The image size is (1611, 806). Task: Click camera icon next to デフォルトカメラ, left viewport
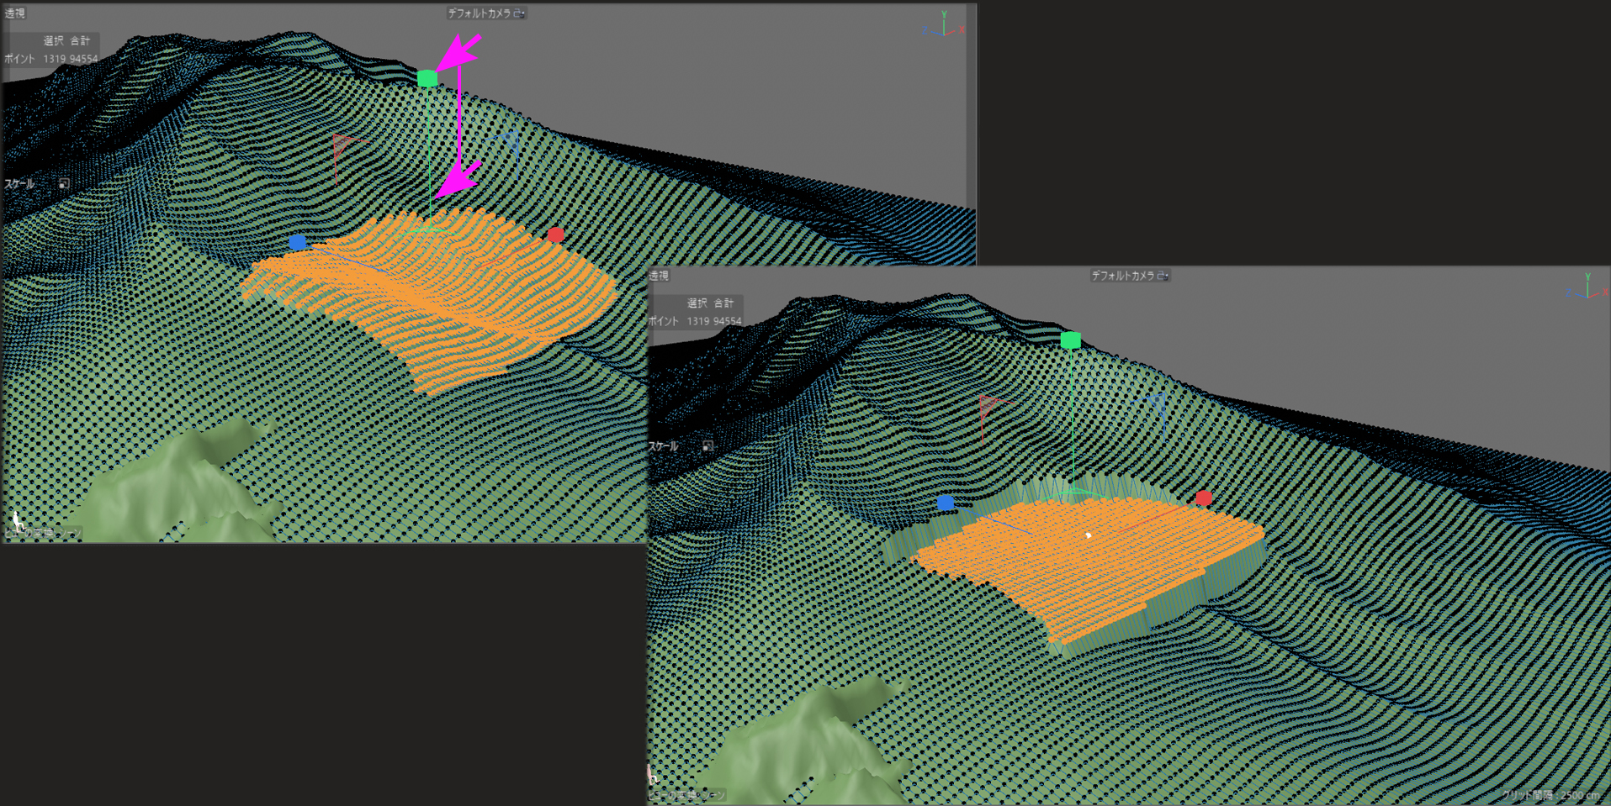[519, 13]
